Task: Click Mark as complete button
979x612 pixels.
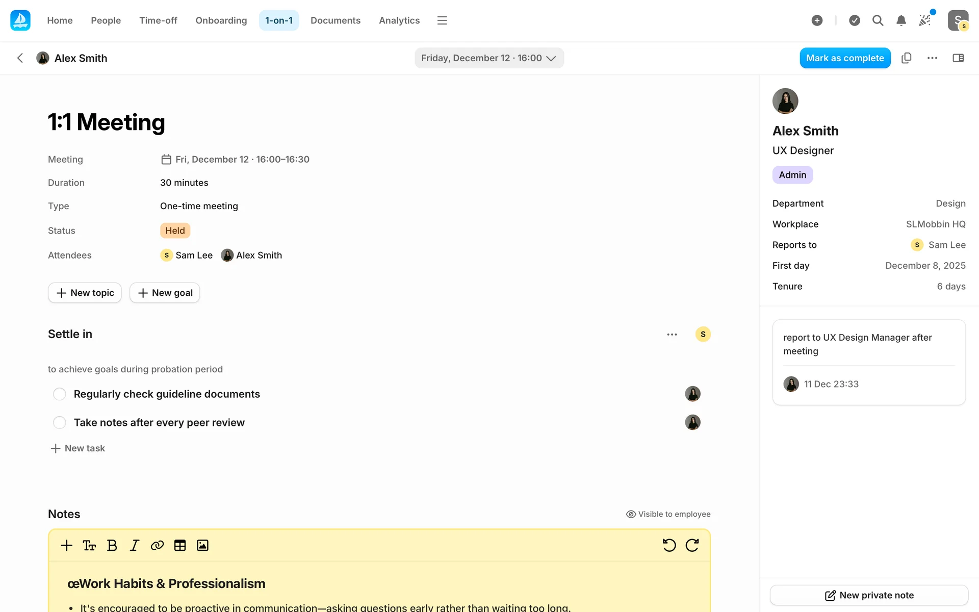Action: 844,58
